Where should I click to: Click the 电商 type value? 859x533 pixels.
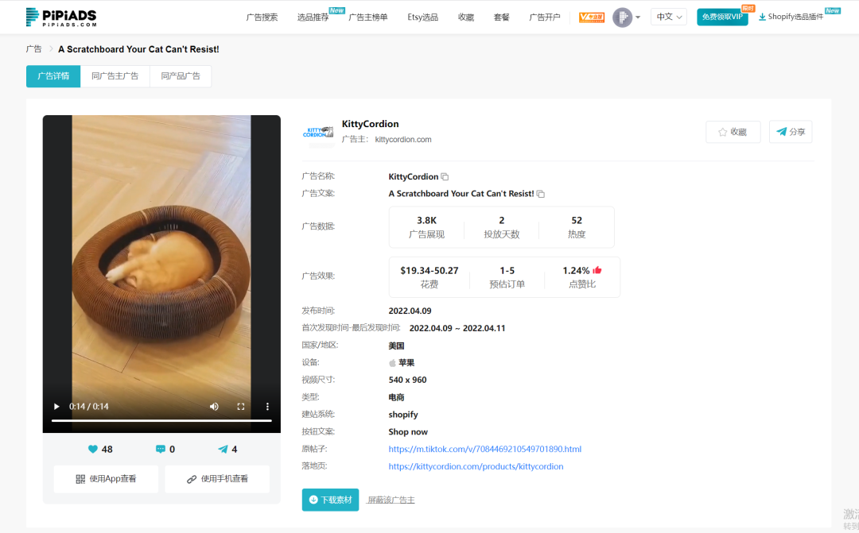tap(397, 397)
